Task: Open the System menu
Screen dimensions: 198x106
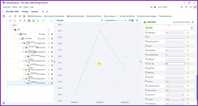Action: [26, 7]
